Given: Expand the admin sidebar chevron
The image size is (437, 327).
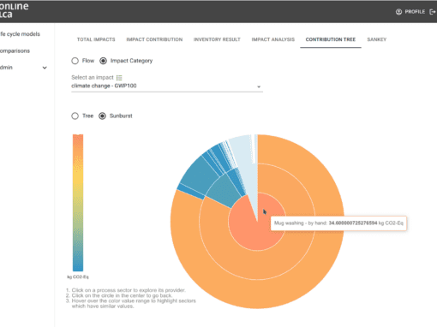Looking at the screenshot, I should [45, 68].
